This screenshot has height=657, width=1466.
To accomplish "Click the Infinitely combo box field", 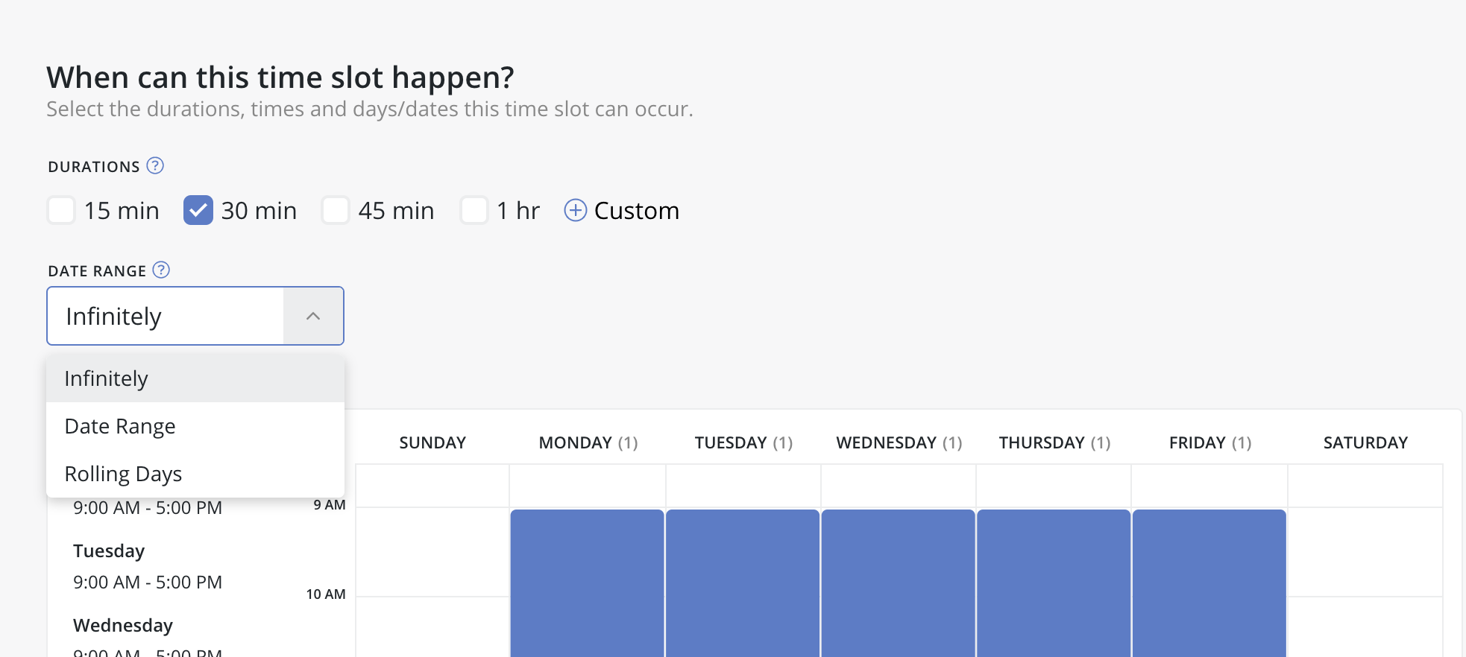I will 195,316.
